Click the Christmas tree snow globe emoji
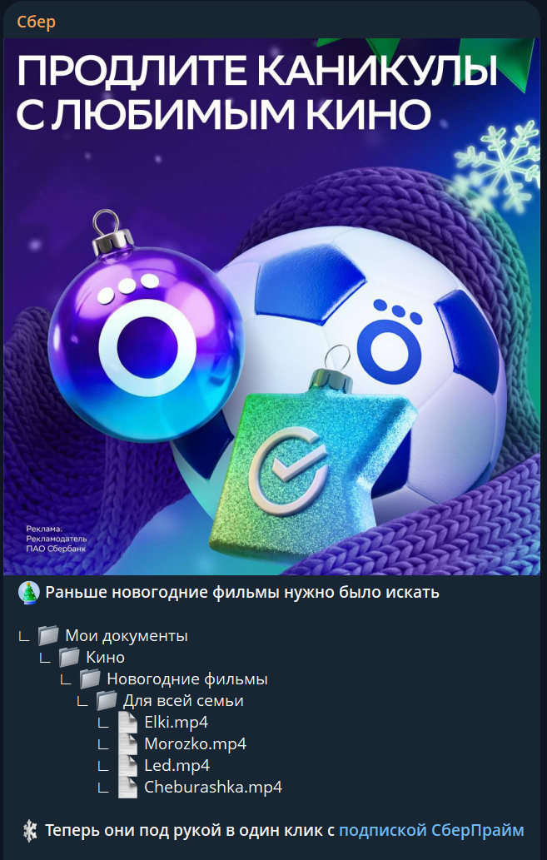 point(28,593)
